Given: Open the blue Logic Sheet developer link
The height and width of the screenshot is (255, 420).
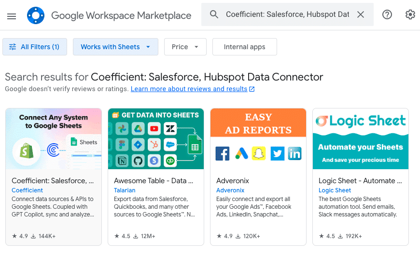Looking at the screenshot, I should pos(335,190).
